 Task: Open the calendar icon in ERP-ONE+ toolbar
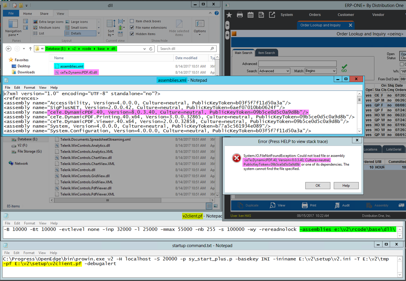coord(251,15)
